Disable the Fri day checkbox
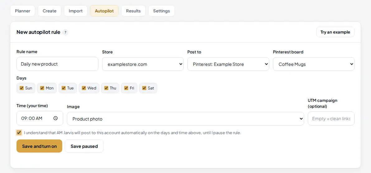 coord(126,88)
